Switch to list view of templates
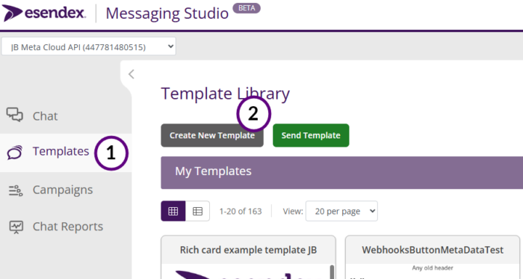This screenshot has width=523, height=279. (x=197, y=211)
